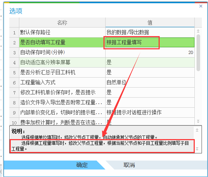Click the 说明 box scroll down arrow
208x177 pixels.
[197, 149]
